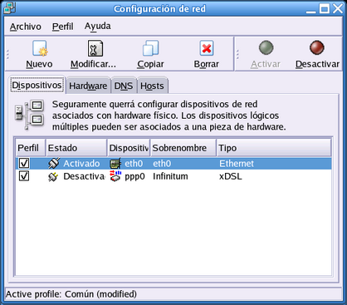
Task: Click the handle beside Activar
Action: pyautogui.click(x=237, y=54)
